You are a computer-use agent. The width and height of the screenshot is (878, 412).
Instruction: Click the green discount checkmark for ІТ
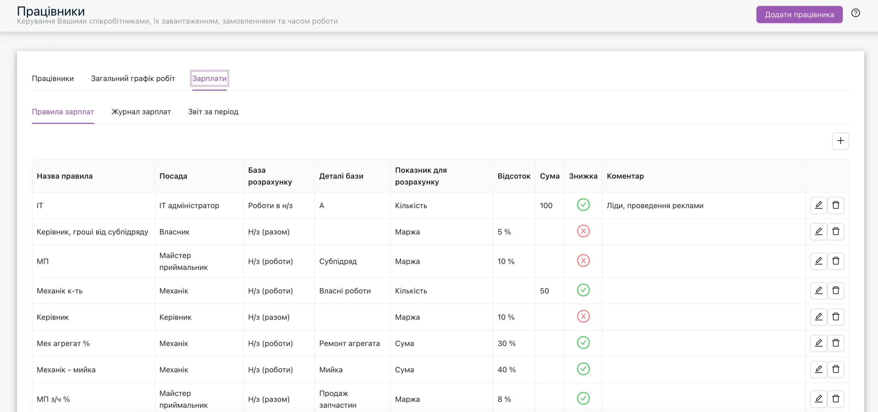click(x=583, y=205)
